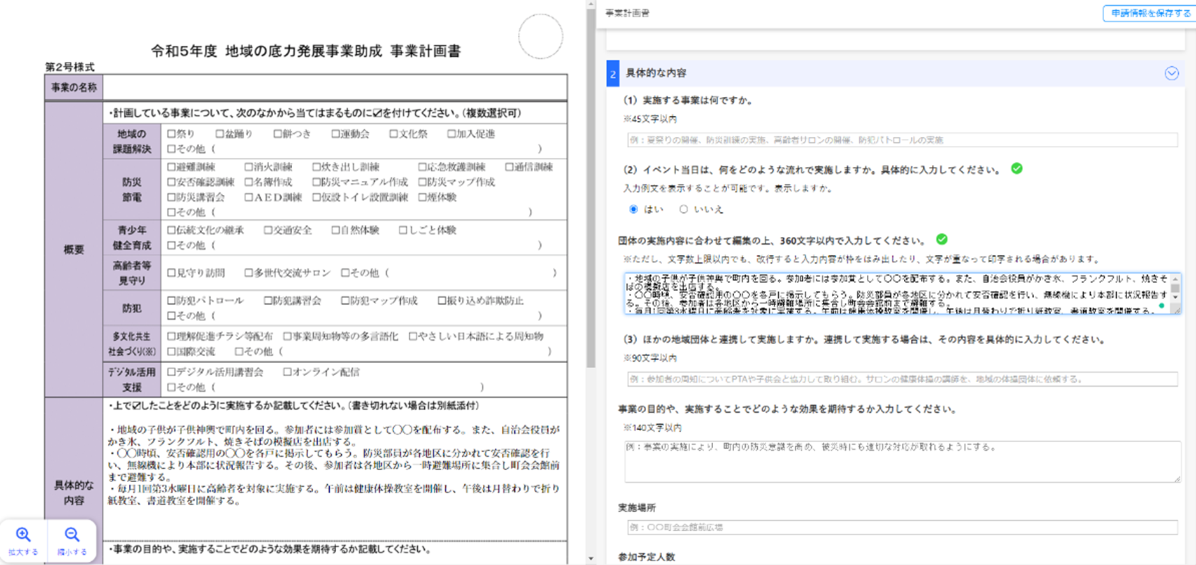The image size is (1196, 565).
Task: Select the はい radio button
Action: 633,210
